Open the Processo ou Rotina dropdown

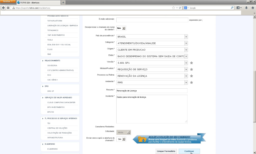[x=186, y=76]
